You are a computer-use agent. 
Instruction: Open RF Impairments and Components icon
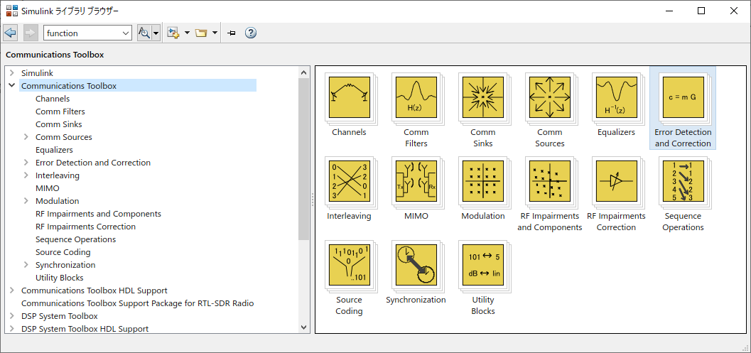point(550,181)
